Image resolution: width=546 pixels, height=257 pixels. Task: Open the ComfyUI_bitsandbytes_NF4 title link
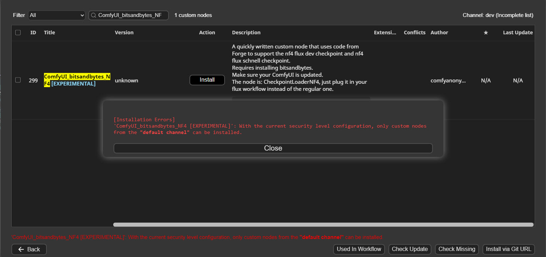point(77,77)
